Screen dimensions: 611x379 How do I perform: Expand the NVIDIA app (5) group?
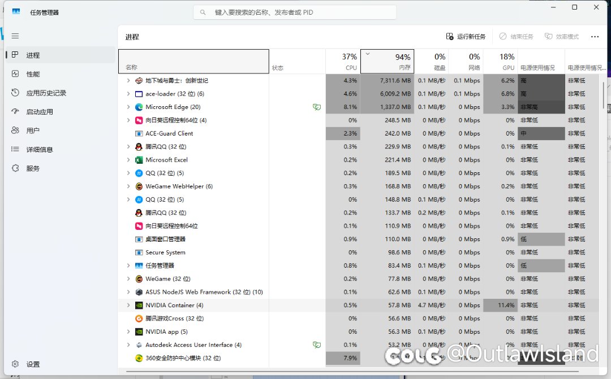128,332
